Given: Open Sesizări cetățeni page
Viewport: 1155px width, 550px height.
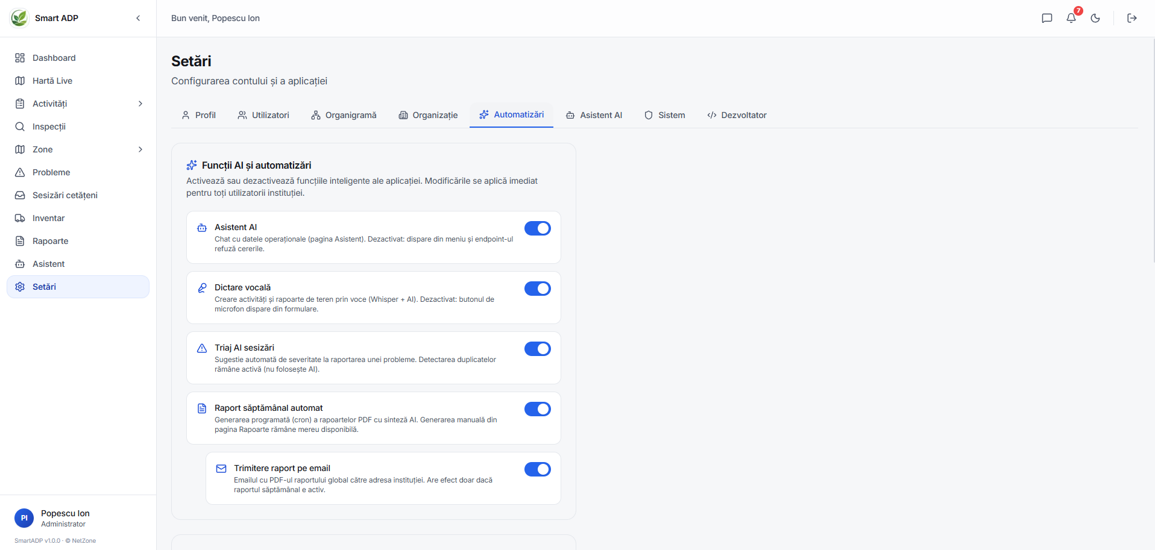Looking at the screenshot, I should [78, 195].
